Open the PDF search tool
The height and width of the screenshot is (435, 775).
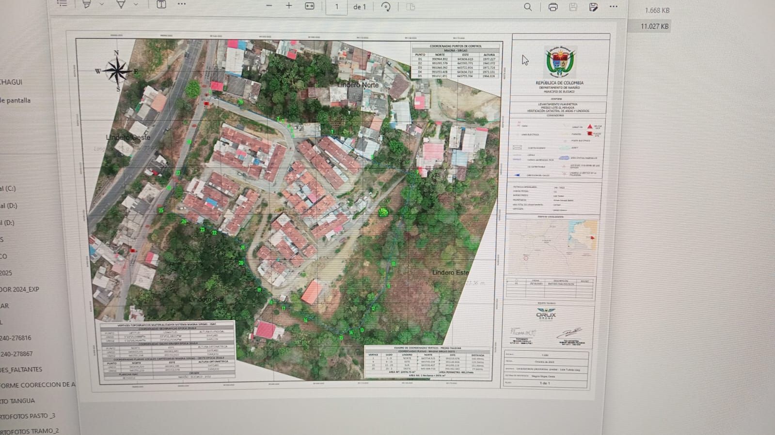coord(528,7)
